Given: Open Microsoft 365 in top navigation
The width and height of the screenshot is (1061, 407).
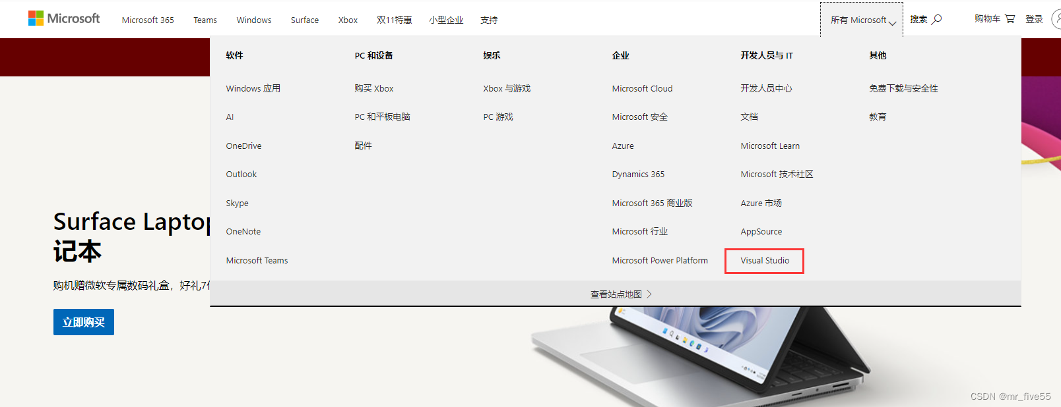Looking at the screenshot, I should (x=148, y=20).
